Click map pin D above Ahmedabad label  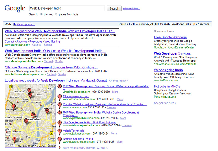(x=33, y=115)
